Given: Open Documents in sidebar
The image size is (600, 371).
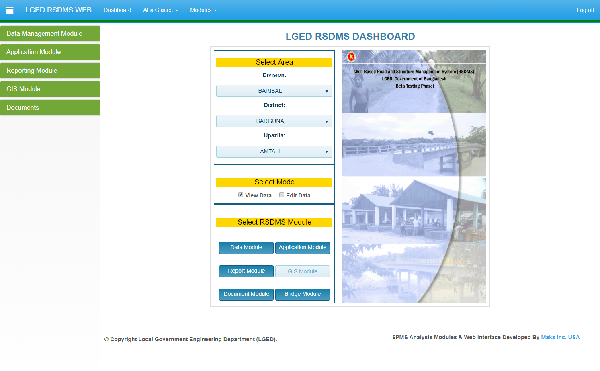Looking at the screenshot, I should pos(50,108).
